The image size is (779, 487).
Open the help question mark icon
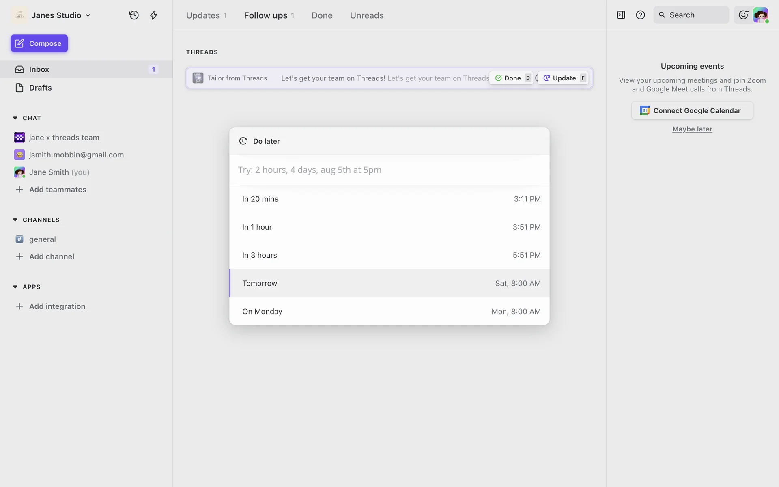point(640,15)
